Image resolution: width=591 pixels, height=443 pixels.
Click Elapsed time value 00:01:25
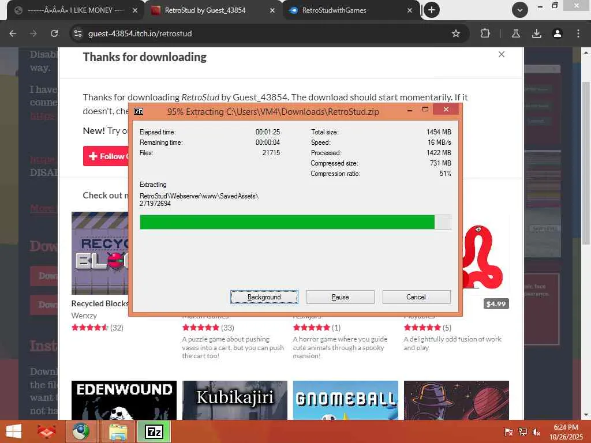[268, 132]
